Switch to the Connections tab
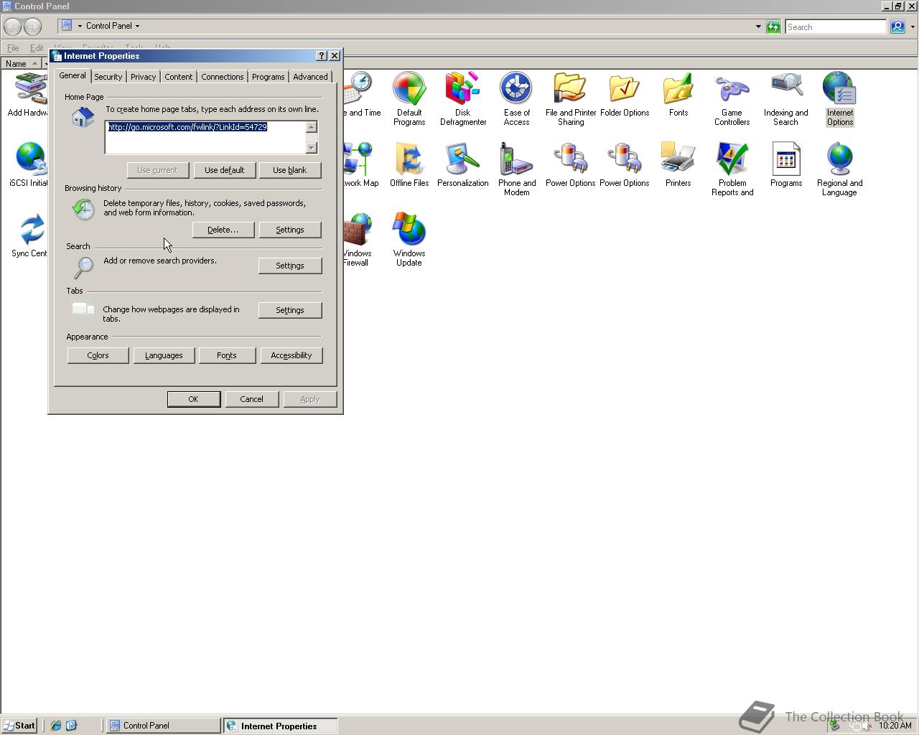 [x=222, y=77]
